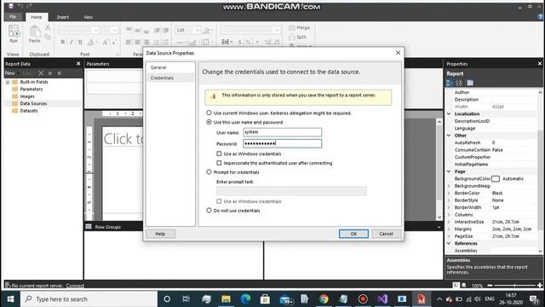Select Use this user name and password
The height and width of the screenshot is (307, 545).
209,122
